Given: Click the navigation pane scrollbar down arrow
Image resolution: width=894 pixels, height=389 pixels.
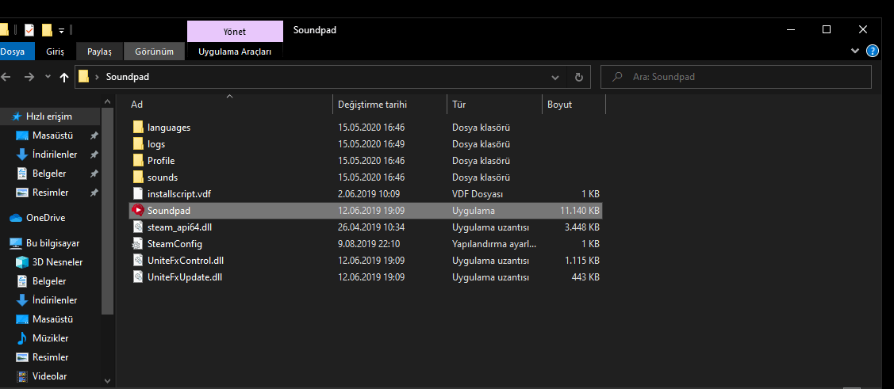Looking at the screenshot, I should coord(107,380).
